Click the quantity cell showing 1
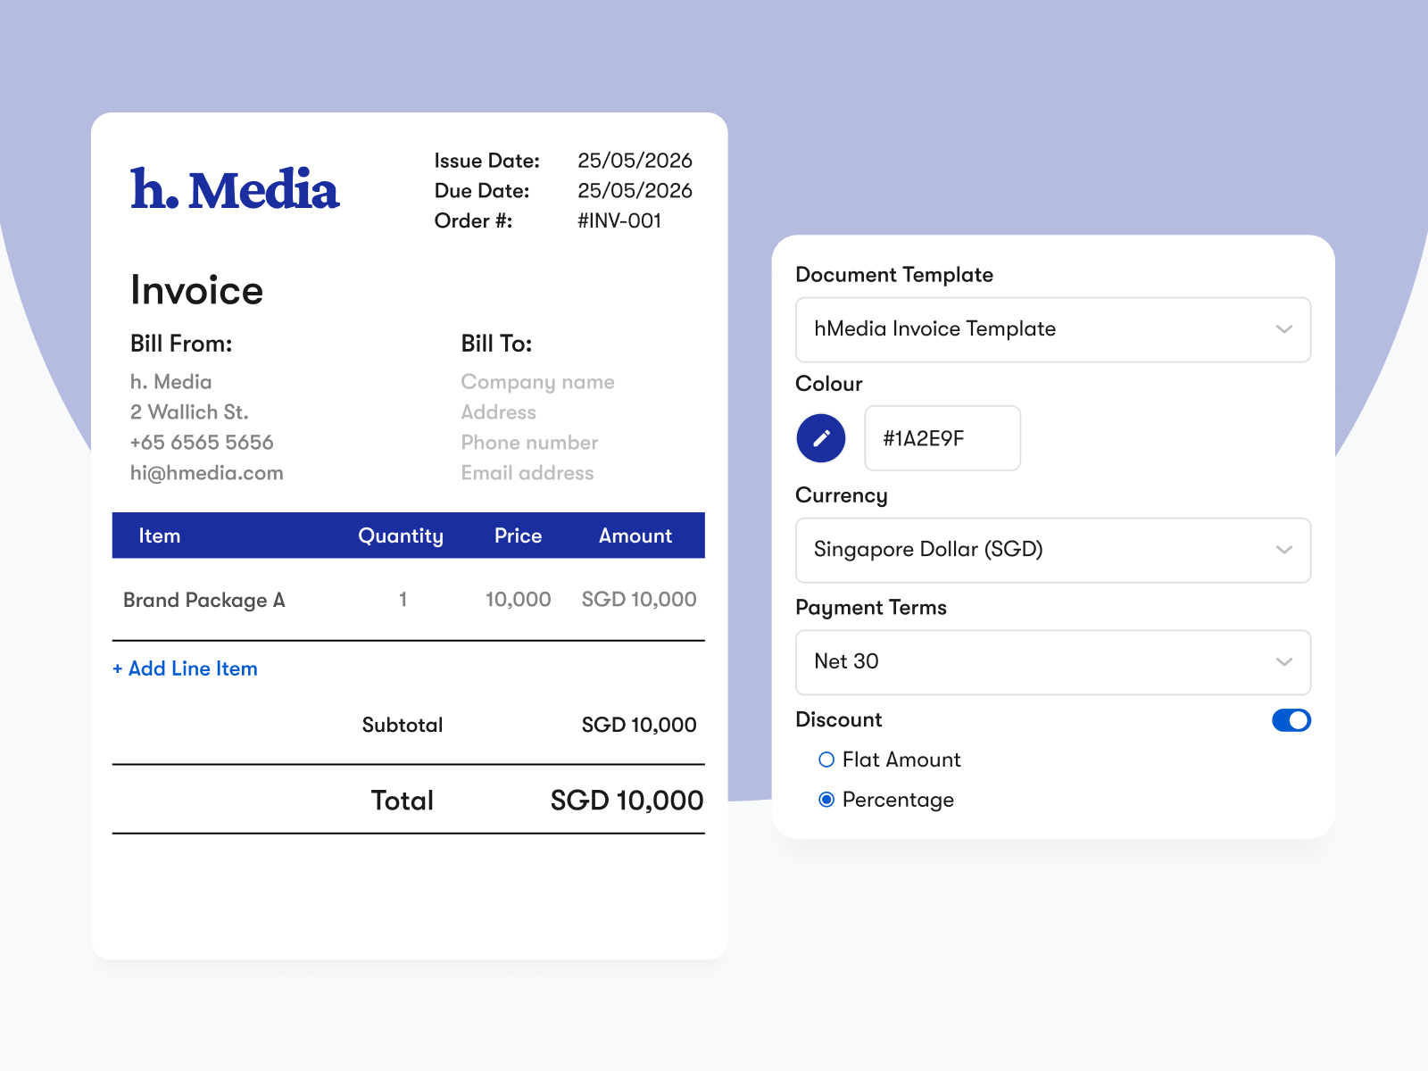Viewport: 1428px width, 1071px height. point(403,600)
